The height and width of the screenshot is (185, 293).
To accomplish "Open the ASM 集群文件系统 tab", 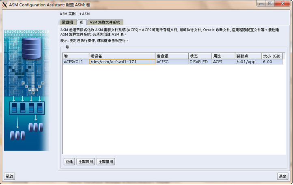I will (x=105, y=22).
